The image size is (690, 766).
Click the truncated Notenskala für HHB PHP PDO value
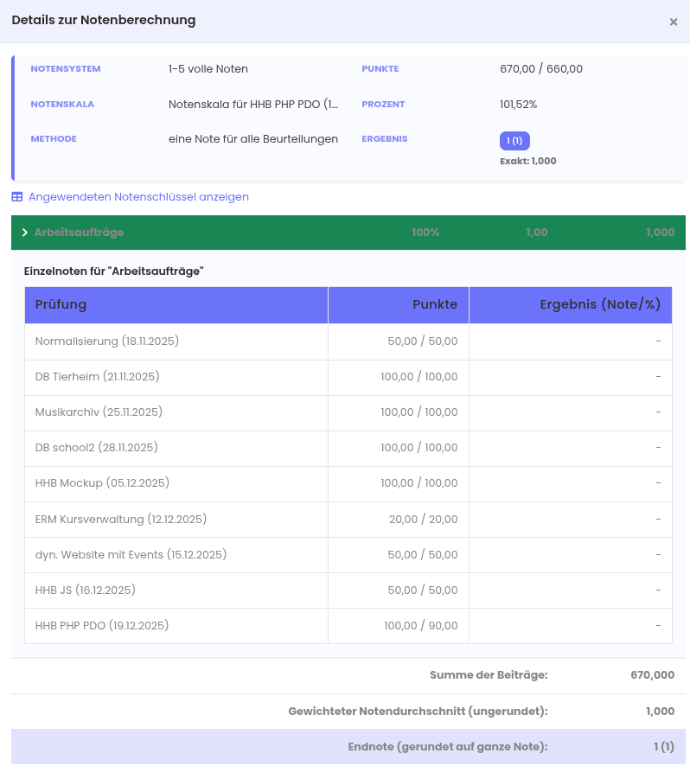pyautogui.click(x=252, y=105)
